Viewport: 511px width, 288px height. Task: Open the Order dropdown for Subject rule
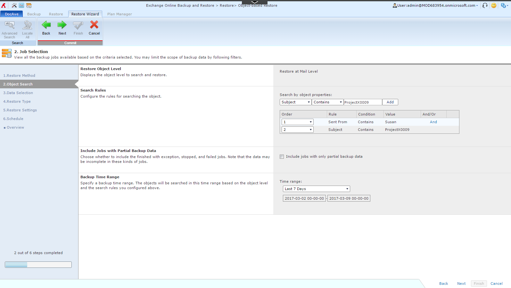297,130
